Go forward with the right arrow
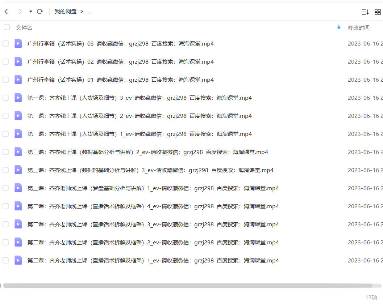The height and width of the screenshot is (304, 383). tap(20, 12)
